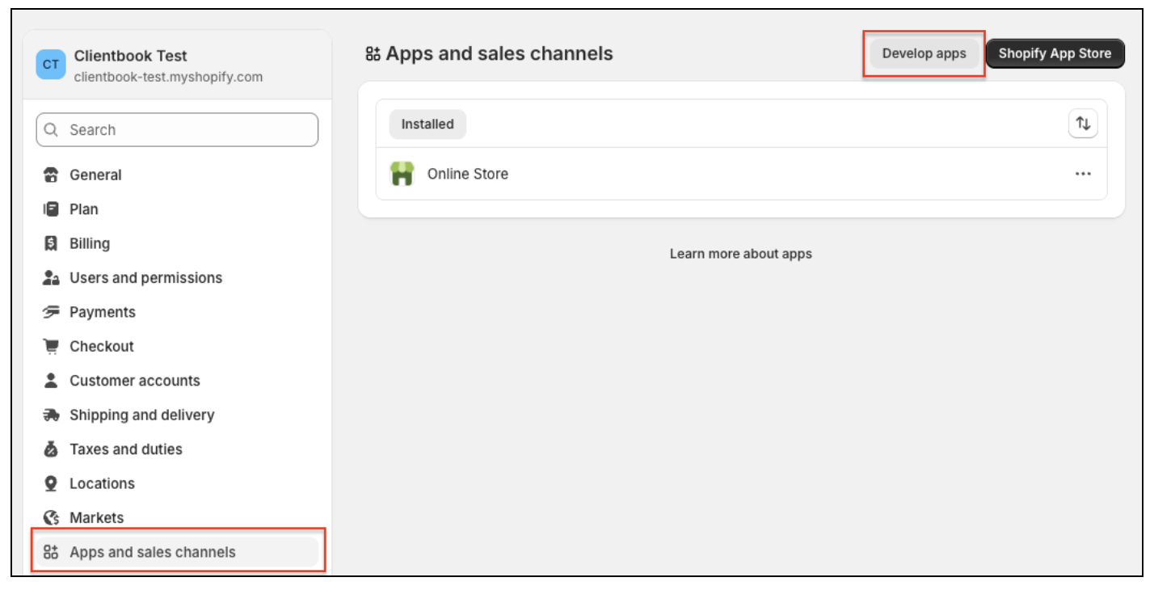Focus the settings Search field

(x=177, y=130)
